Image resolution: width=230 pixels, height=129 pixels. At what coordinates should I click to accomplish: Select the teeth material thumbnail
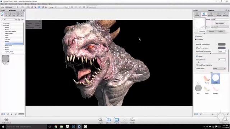(207, 89)
